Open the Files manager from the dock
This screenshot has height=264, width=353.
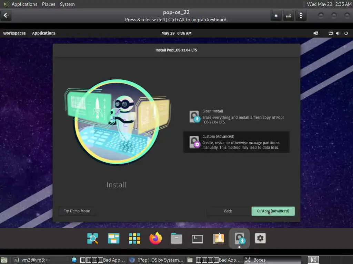click(176, 238)
